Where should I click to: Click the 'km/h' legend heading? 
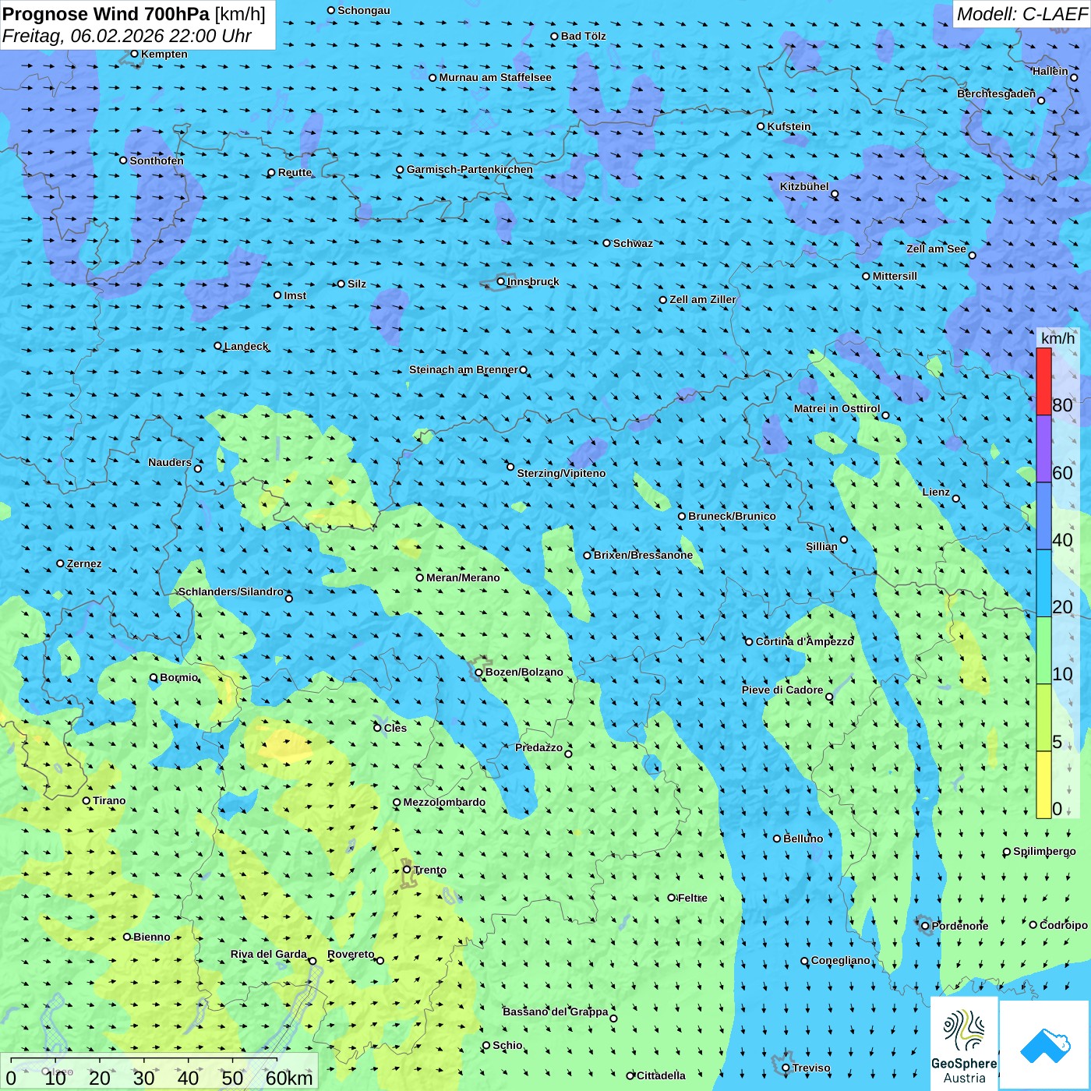(x=1057, y=338)
